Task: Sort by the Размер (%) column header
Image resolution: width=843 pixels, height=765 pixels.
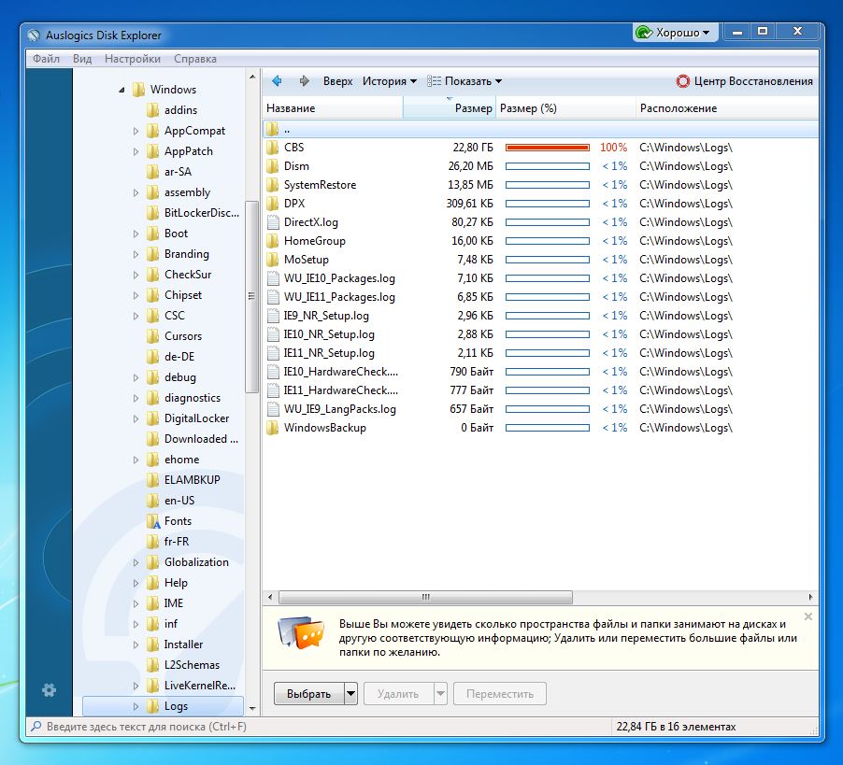Action: (565, 108)
